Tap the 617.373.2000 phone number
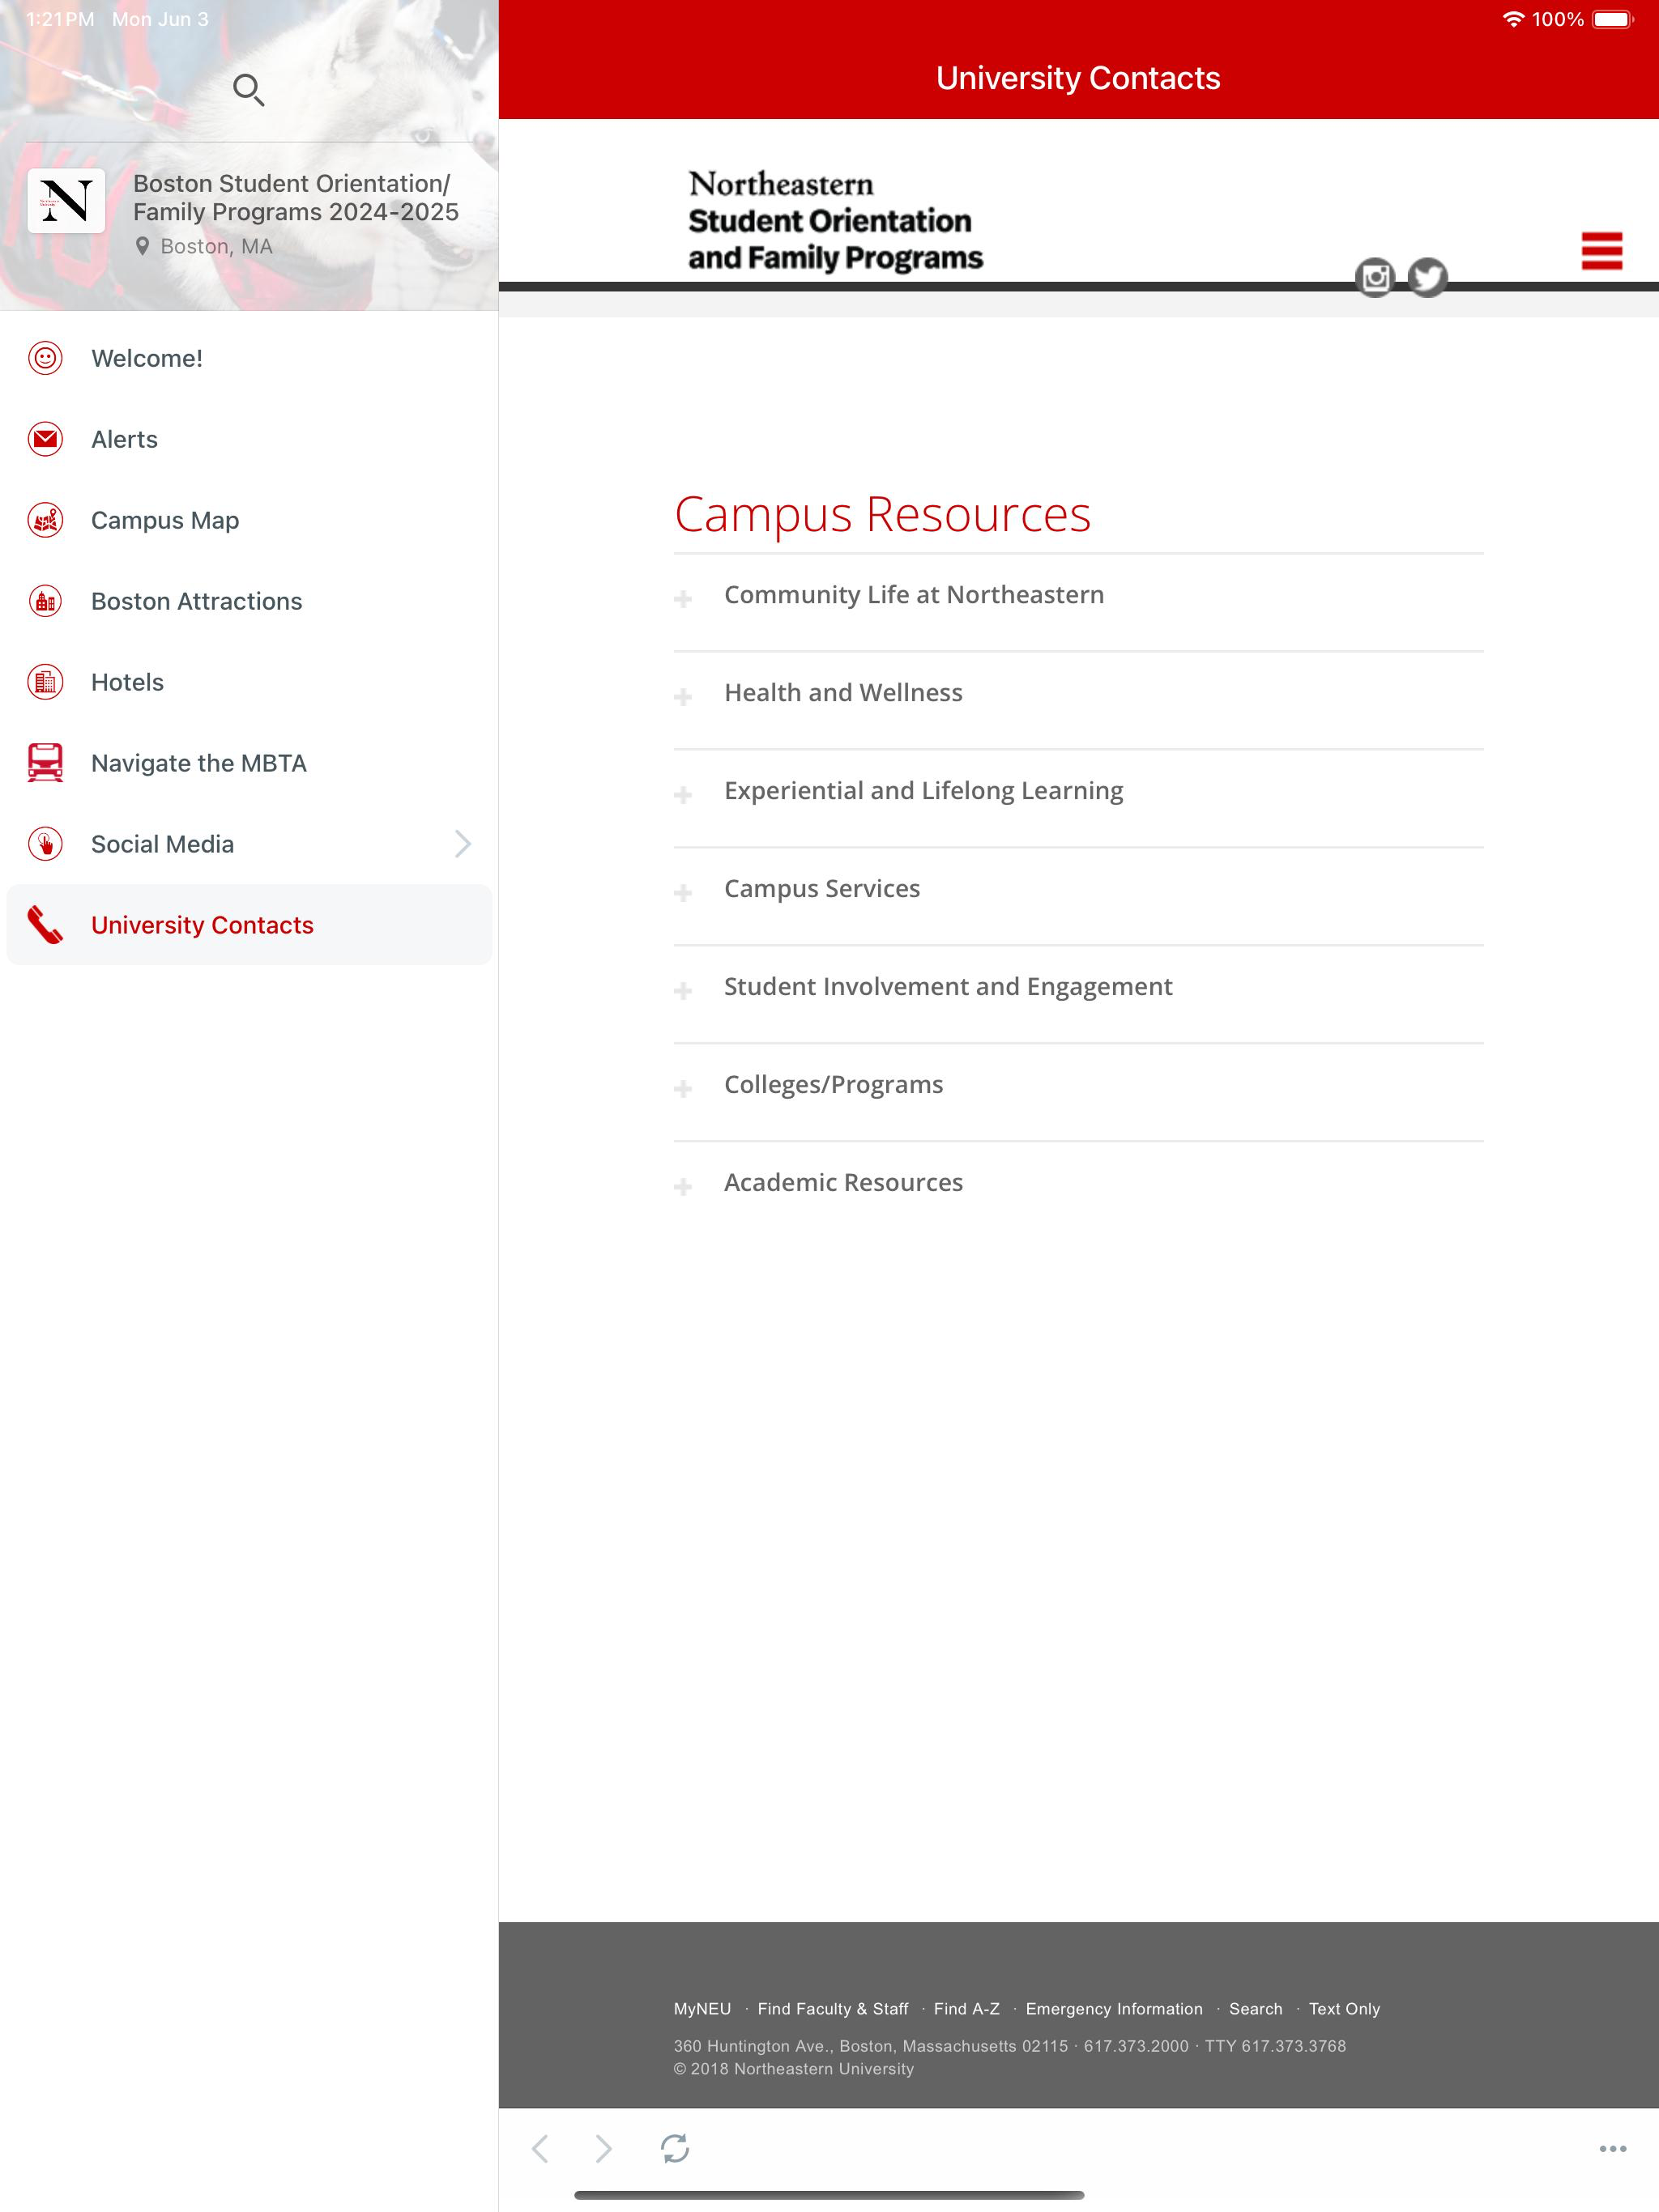Viewport: 1659px width, 2212px height. [1136, 2046]
